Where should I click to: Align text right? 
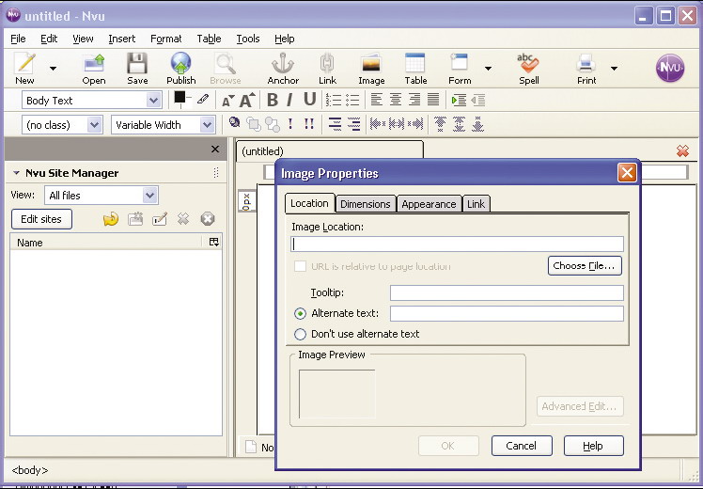click(x=414, y=100)
